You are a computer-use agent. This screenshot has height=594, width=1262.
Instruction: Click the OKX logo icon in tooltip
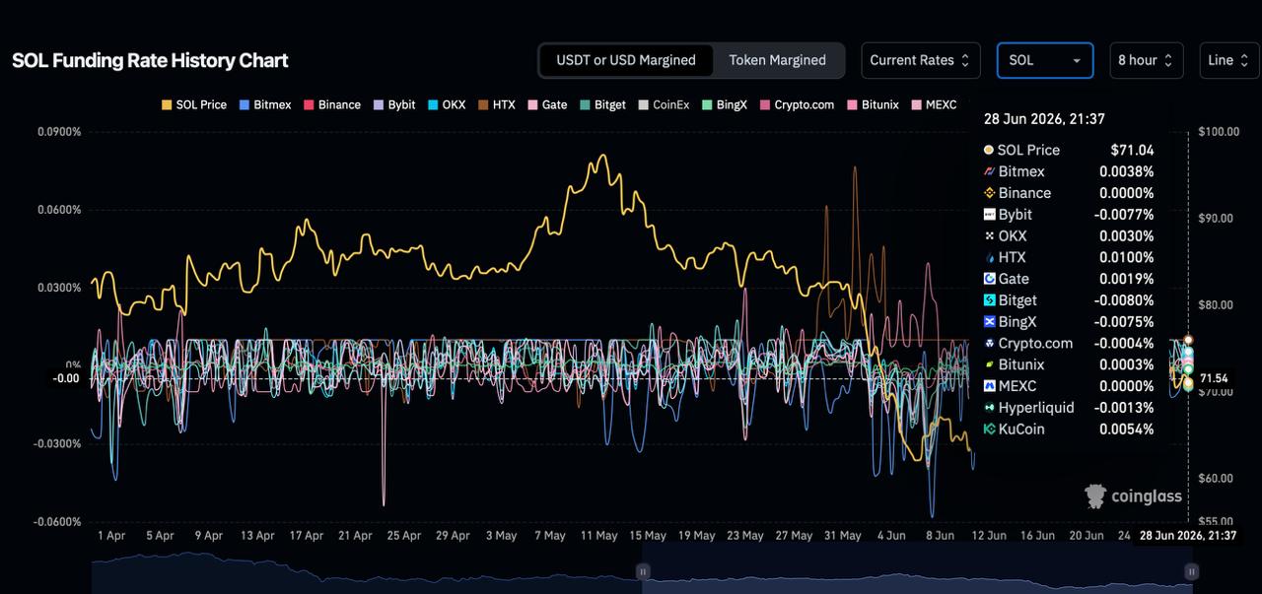[989, 235]
